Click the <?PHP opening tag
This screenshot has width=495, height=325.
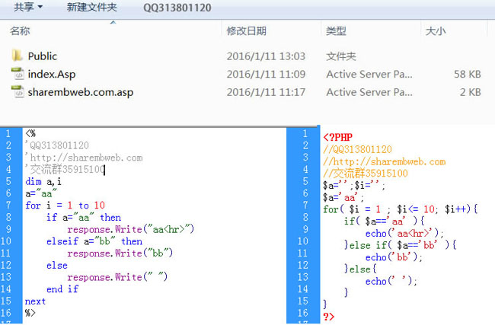(337, 137)
